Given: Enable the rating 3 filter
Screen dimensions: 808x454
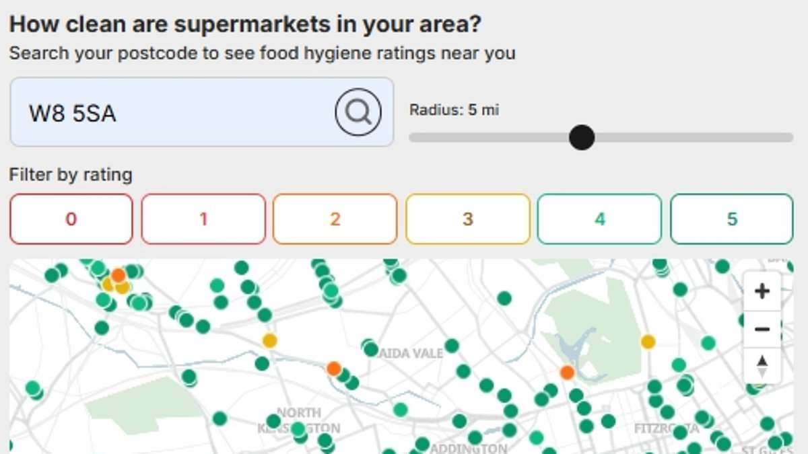Looking at the screenshot, I should pos(467,219).
